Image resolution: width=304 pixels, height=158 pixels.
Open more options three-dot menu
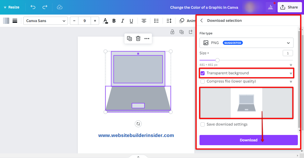[147, 39]
